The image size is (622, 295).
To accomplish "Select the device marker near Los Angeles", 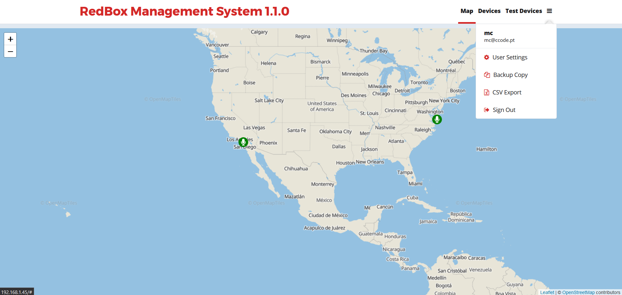I will pos(243,142).
